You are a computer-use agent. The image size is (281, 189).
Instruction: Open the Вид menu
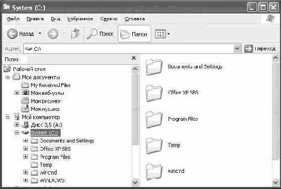point(55,19)
